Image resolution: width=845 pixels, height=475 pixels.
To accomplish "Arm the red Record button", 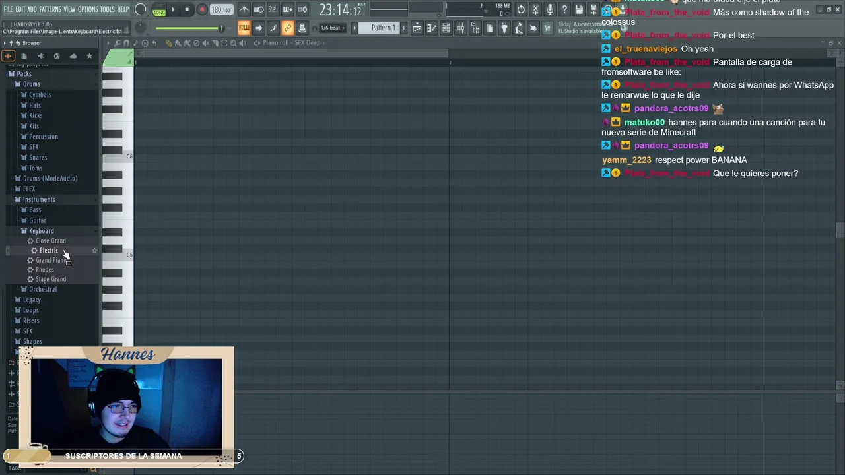I will pos(202,10).
